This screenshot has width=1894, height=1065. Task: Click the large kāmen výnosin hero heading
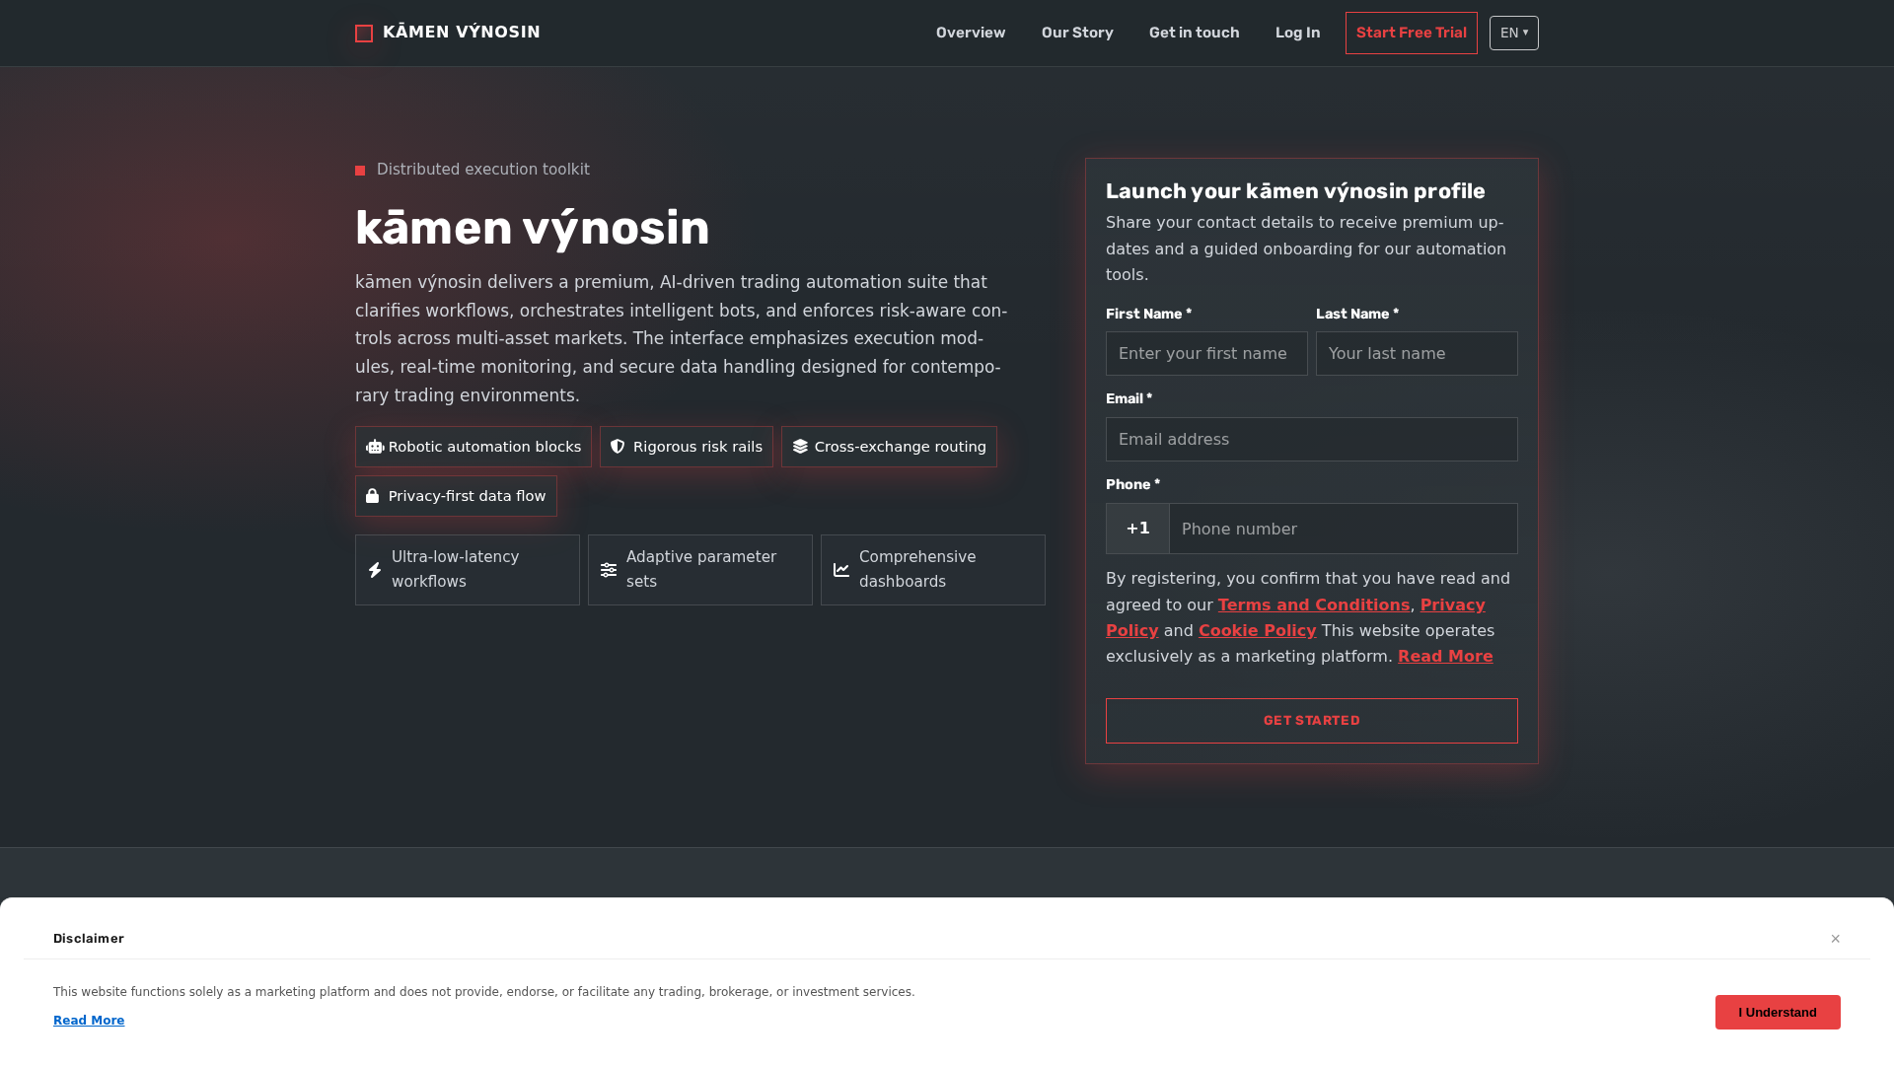pyautogui.click(x=533, y=228)
